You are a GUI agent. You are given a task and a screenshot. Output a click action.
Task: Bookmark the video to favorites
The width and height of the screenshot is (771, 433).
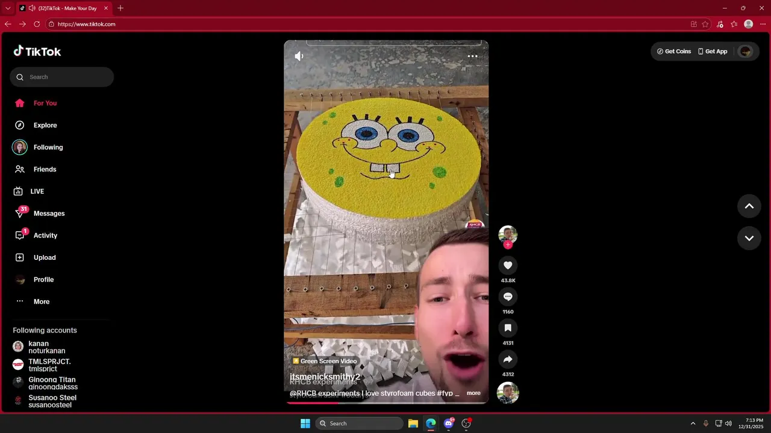(508, 328)
